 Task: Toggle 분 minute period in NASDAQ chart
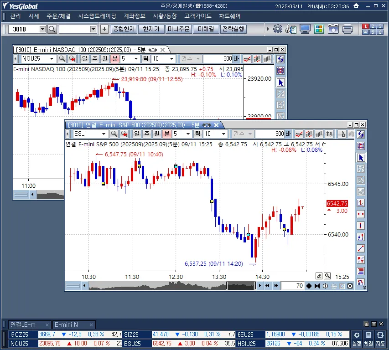click(114, 59)
